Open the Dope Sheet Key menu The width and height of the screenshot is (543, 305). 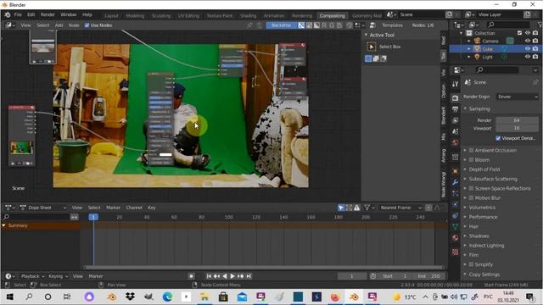(x=152, y=208)
